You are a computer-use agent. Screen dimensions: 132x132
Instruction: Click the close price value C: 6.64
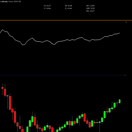coord(47,8)
